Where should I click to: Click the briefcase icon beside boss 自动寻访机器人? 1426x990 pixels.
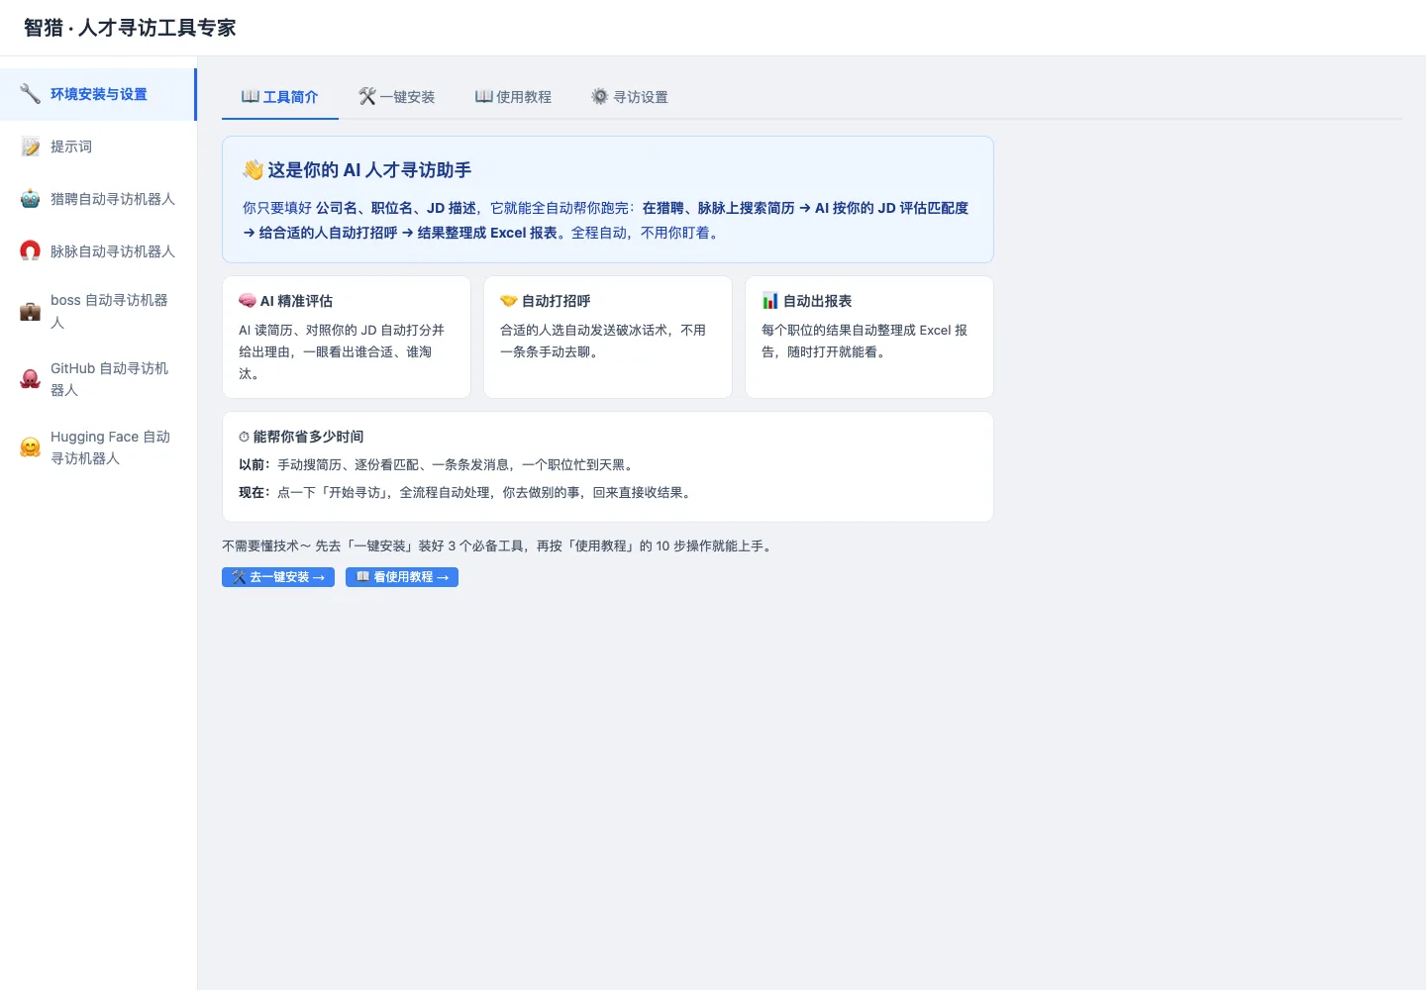click(x=31, y=311)
